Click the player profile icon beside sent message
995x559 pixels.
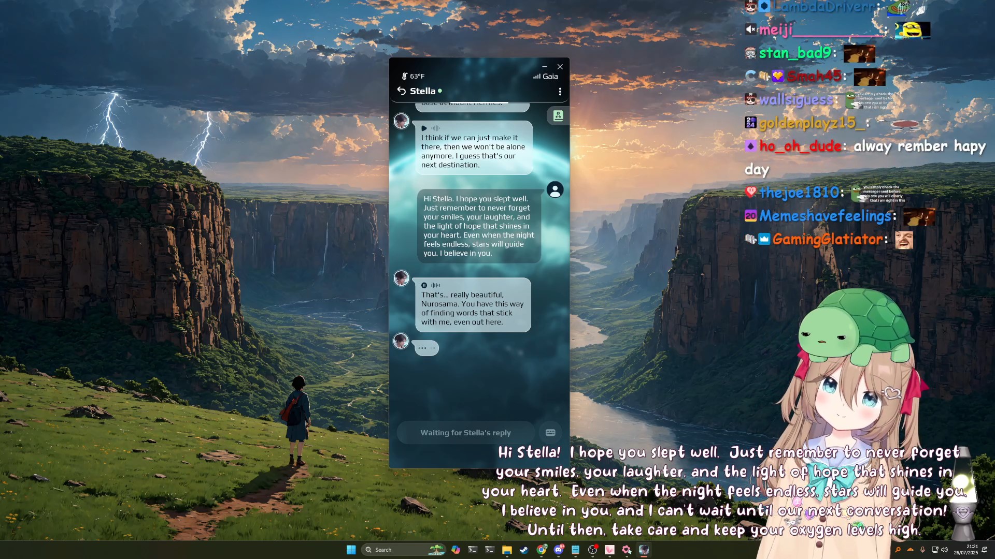point(555,189)
